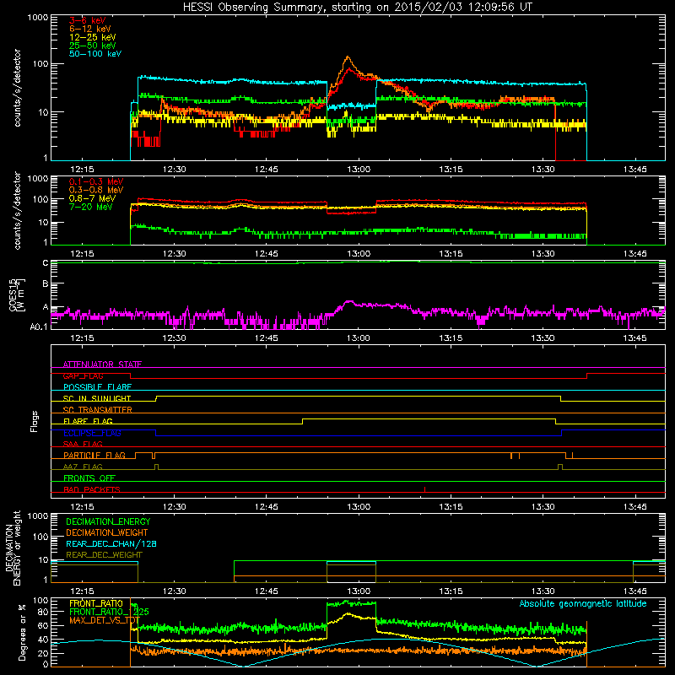Viewport: 675px width, 675px height.
Task: Click the 0.3-0.8 MeV legend label
Action: point(96,190)
